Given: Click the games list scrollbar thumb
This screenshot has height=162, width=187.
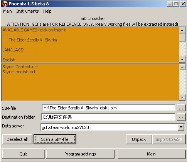Looking at the screenshot, I should [182, 37].
